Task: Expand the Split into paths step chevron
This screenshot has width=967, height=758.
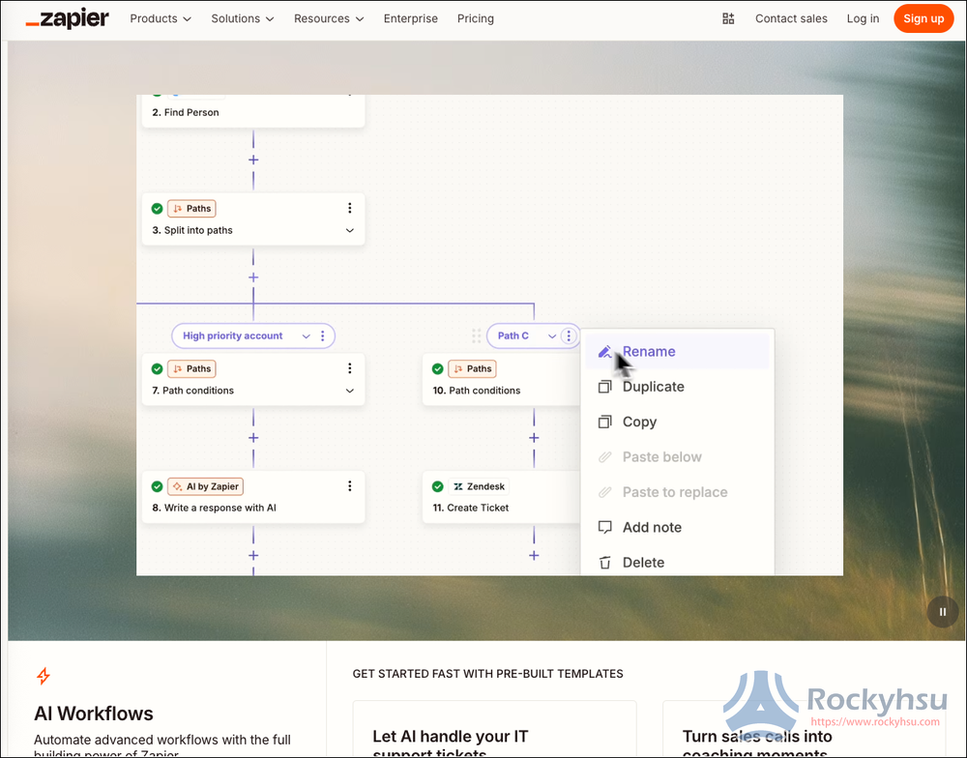Action: [x=350, y=230]
